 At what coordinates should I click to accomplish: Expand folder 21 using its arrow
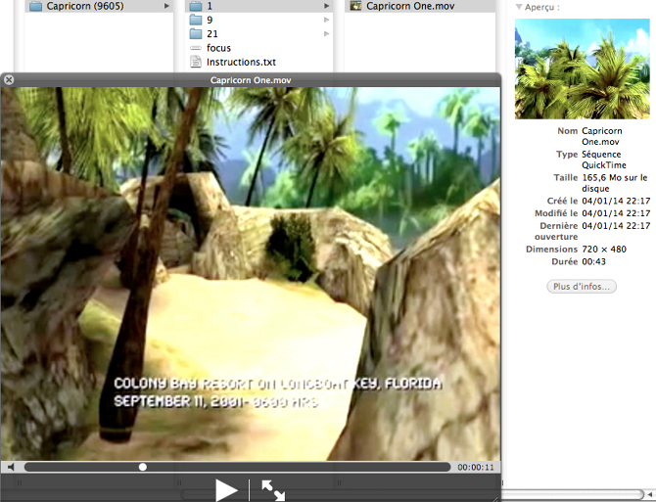[x=327, y=34]
